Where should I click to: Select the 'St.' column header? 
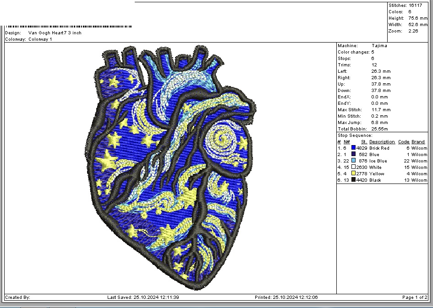coord(364,142)
